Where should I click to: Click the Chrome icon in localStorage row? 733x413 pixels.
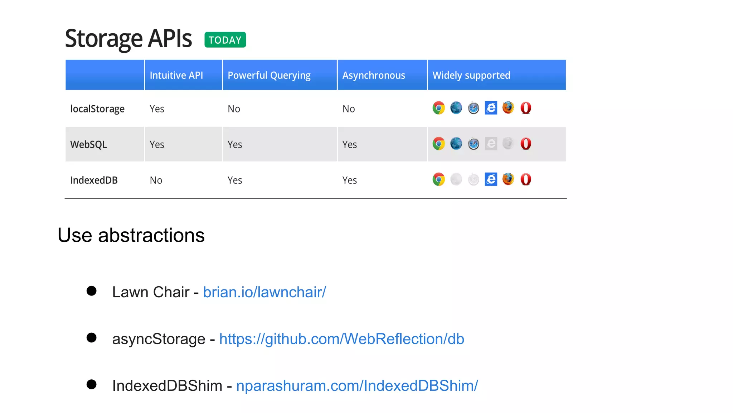click(438, 108)
